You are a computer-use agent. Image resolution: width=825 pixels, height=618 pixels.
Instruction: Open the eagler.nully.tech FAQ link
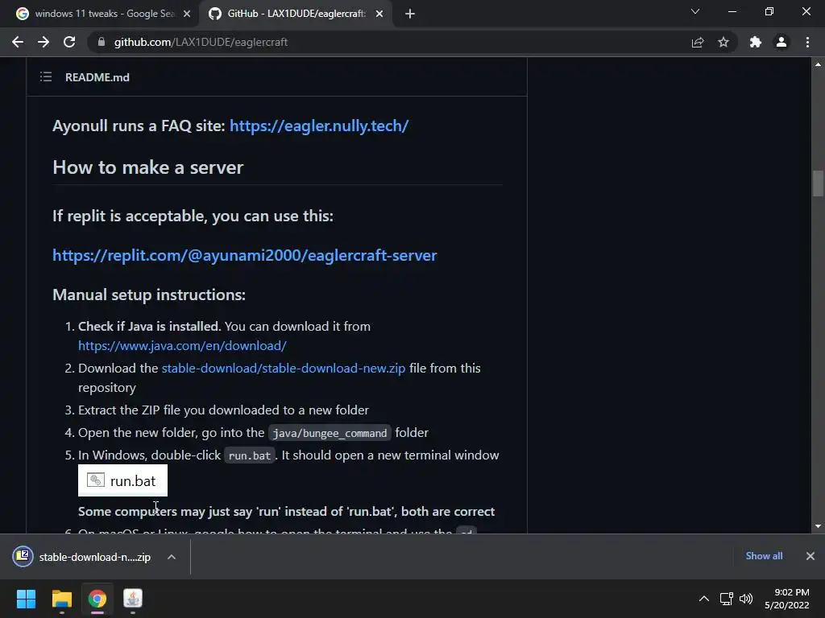click(x=319, y=126)
